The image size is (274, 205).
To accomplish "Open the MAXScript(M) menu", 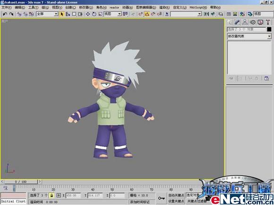I will point(198,8).
